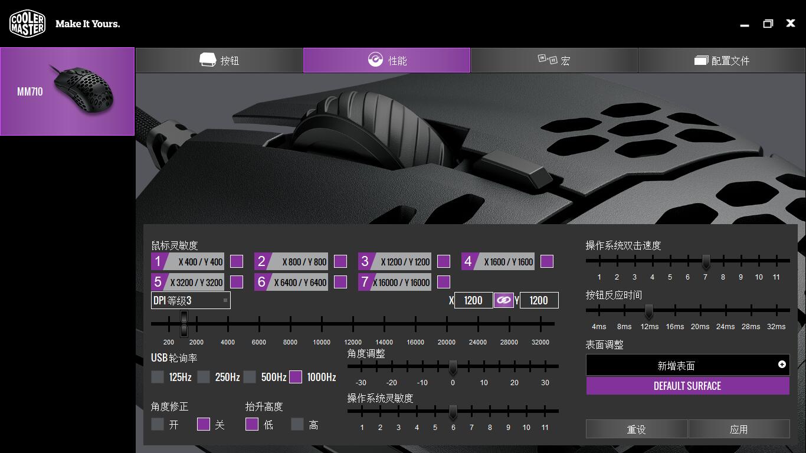Screen dimensions: 806x453
Task: Click the X/Y DPI link icon
Action: pyautogui.click(x=503, y=300)
